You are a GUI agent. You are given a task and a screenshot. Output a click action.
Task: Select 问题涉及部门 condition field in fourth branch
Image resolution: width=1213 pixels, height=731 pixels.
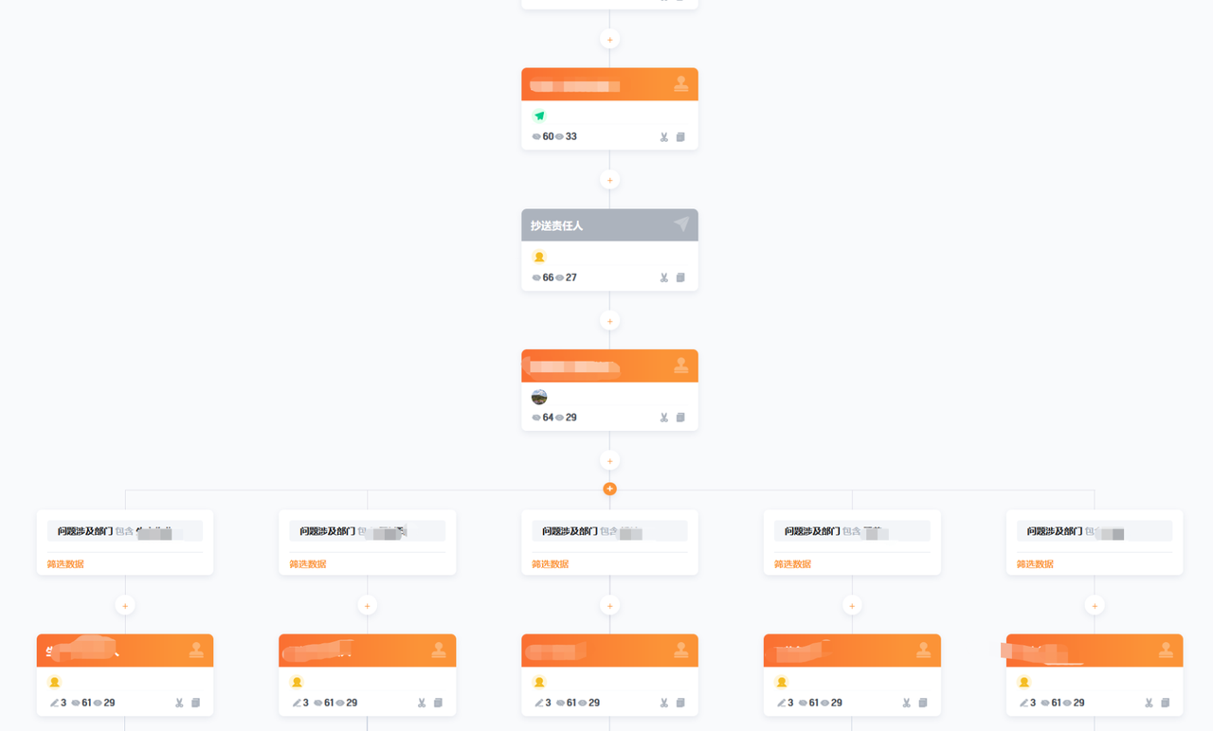pyautogui.click(x=852, y=531)
